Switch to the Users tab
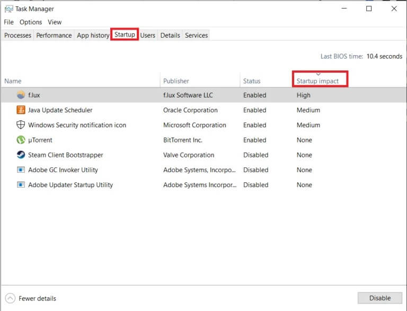 click(x=148, y=35)
